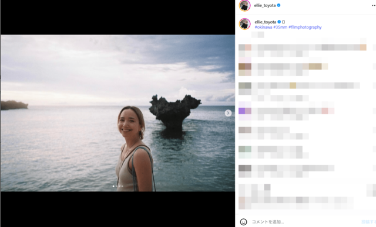Click the verified badge beside header username

click(x=278, y=5)
